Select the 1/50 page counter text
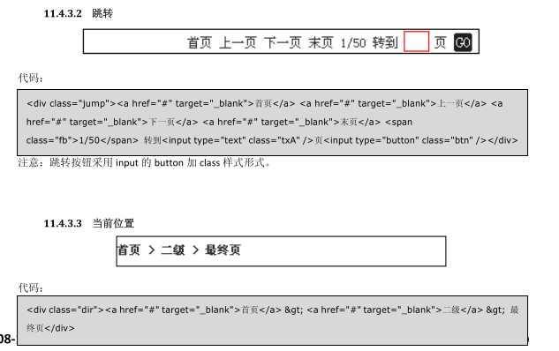559x351 pixels. coord(353,43)
